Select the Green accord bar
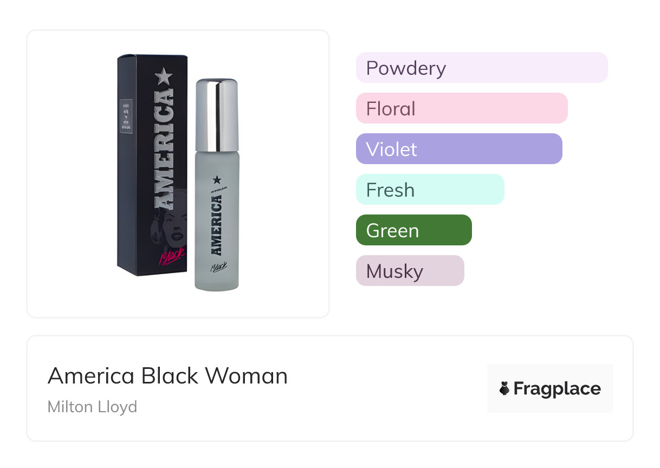 coord(413,230)
